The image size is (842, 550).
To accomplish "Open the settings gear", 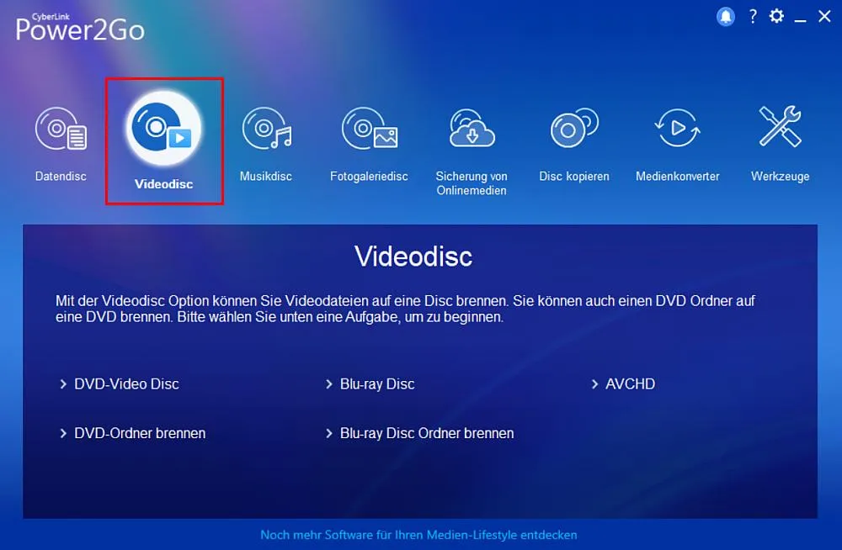I will 776,16.
